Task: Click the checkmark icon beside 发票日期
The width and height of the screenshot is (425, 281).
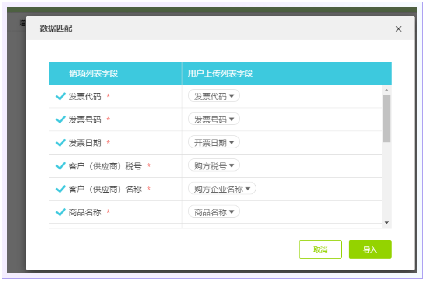Action: (60, 143)
